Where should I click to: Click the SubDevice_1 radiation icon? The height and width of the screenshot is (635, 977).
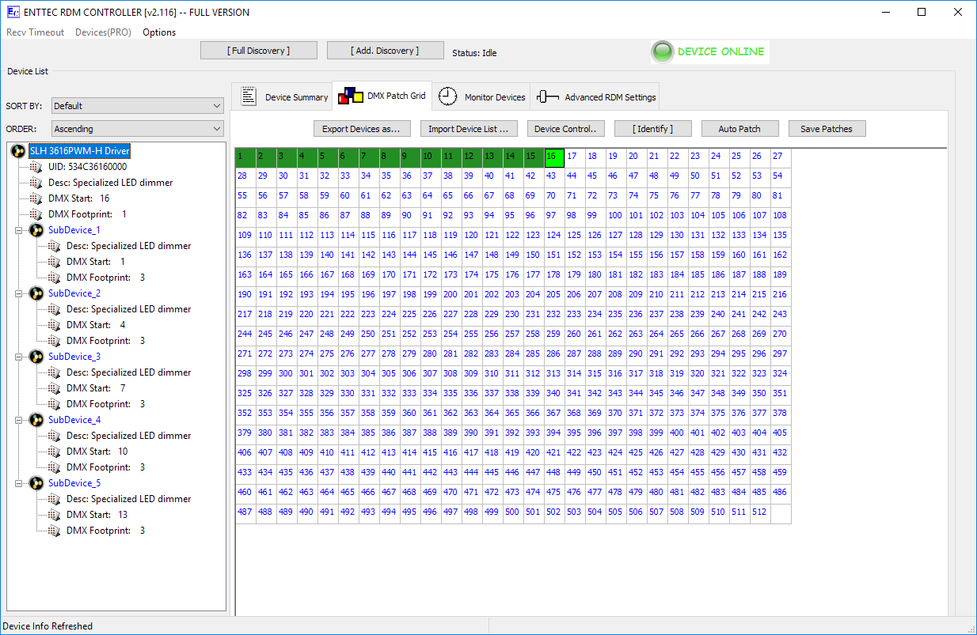click(36, 230)
